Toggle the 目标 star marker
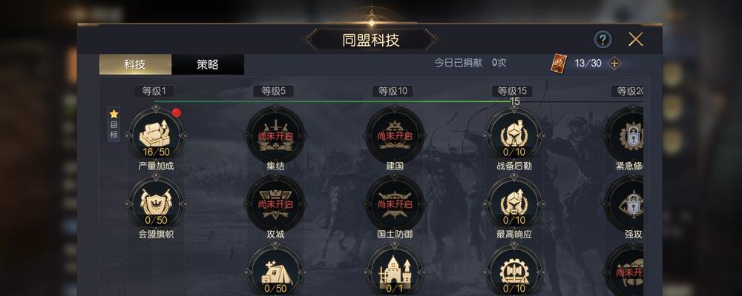 (x=114, y=124)
